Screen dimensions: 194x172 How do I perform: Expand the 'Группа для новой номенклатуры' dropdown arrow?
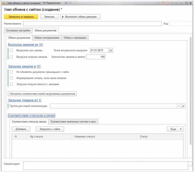pos(179,106)
